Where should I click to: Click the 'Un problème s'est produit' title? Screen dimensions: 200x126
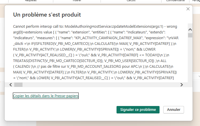(47, 15)
